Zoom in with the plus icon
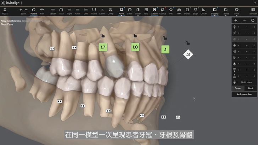Viewport: 258px width, 145px height. 21,10
